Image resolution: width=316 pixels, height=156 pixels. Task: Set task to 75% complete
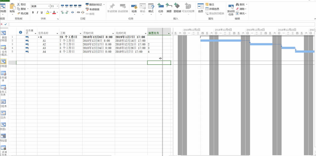(75, 6)
